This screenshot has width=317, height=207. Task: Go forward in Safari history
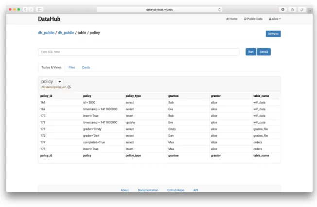31,9
